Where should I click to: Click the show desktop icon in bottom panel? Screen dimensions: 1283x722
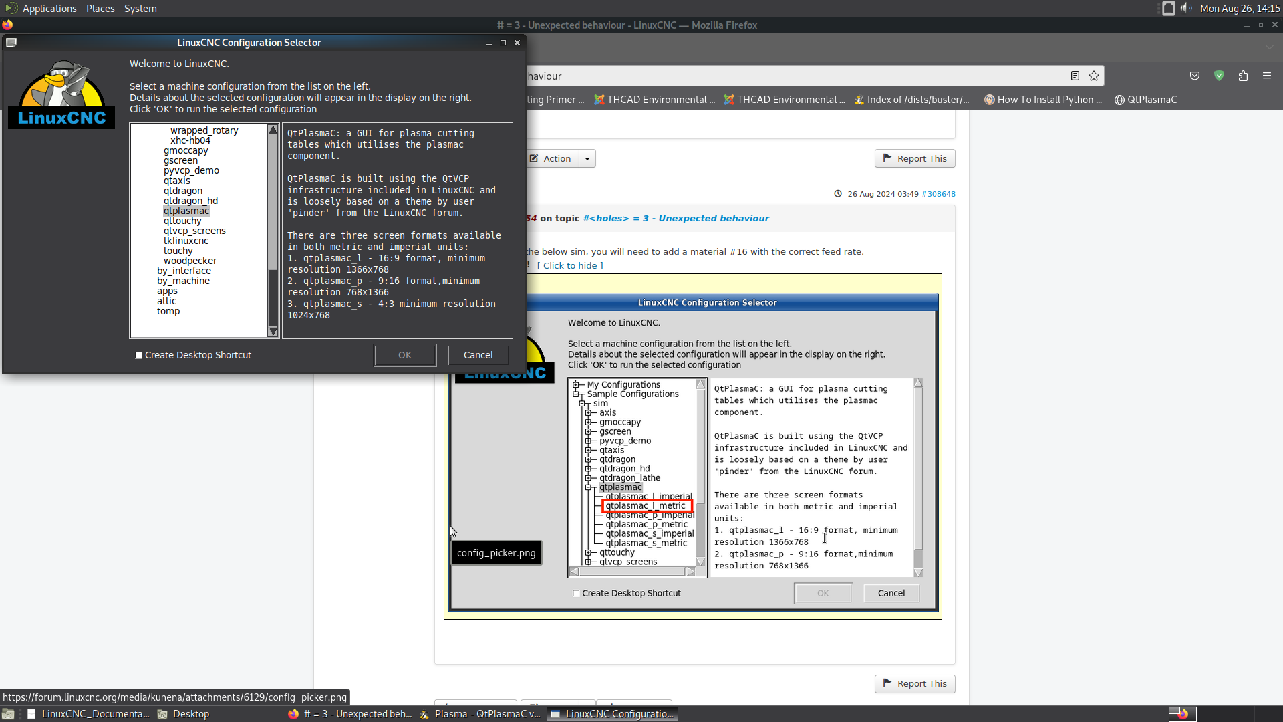tap(8, 714)
